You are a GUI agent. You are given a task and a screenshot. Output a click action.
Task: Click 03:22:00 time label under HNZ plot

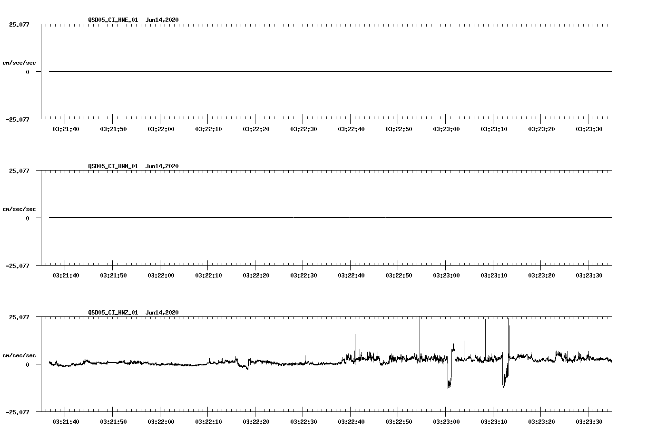(x=161, y=422)
